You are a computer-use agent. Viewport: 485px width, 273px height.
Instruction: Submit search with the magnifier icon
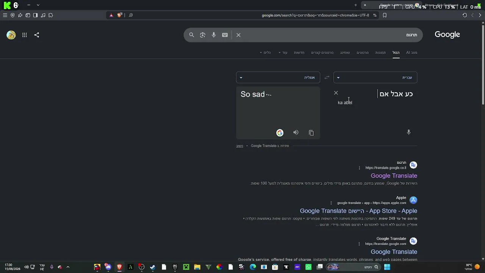tap(192, 35)
